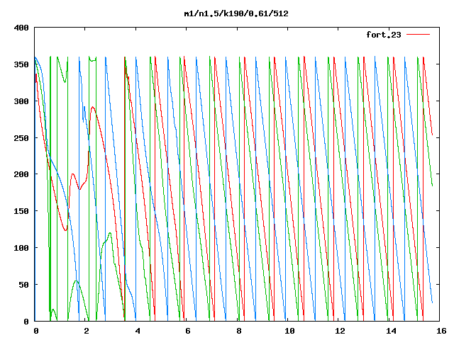Viewport: 454px width, 340px height.
Task: Click x-axis label 10
Action: 289,331
